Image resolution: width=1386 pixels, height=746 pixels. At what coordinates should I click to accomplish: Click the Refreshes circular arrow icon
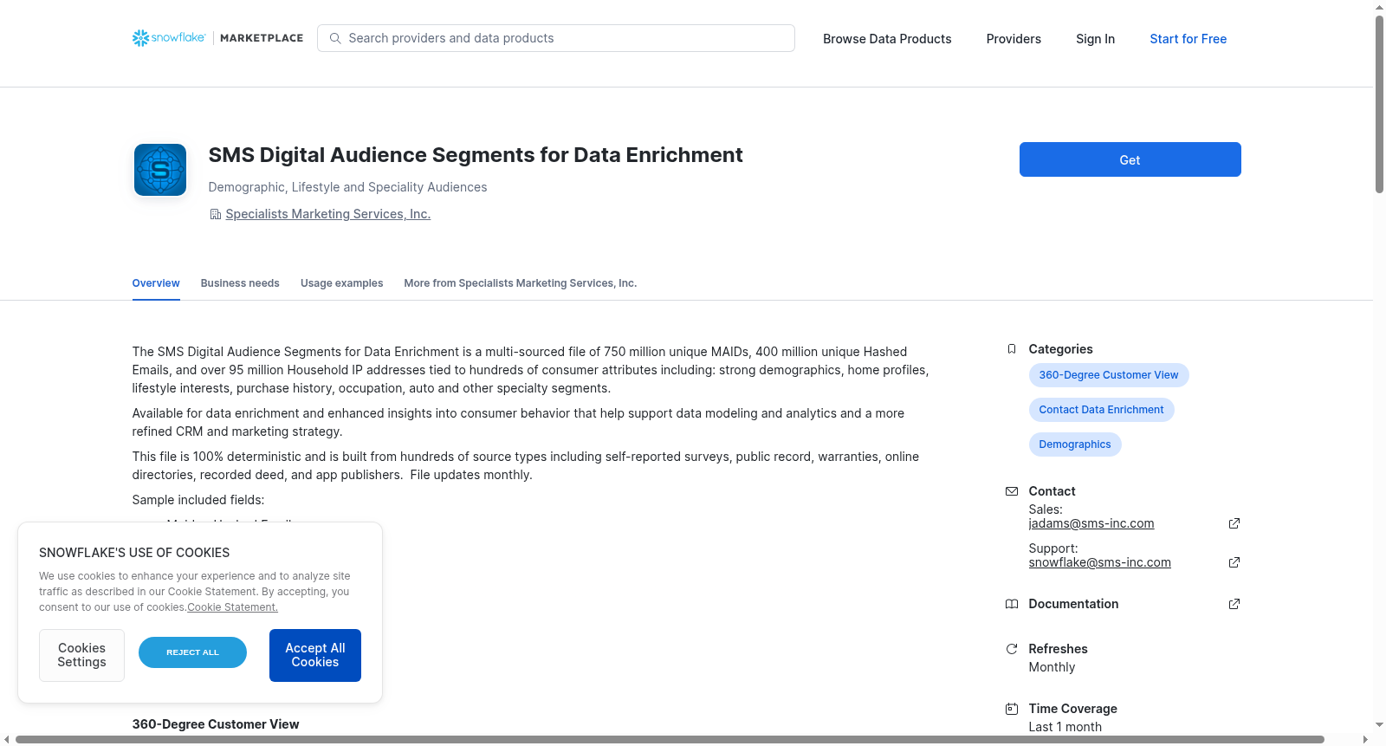[x=1012, y=649]
